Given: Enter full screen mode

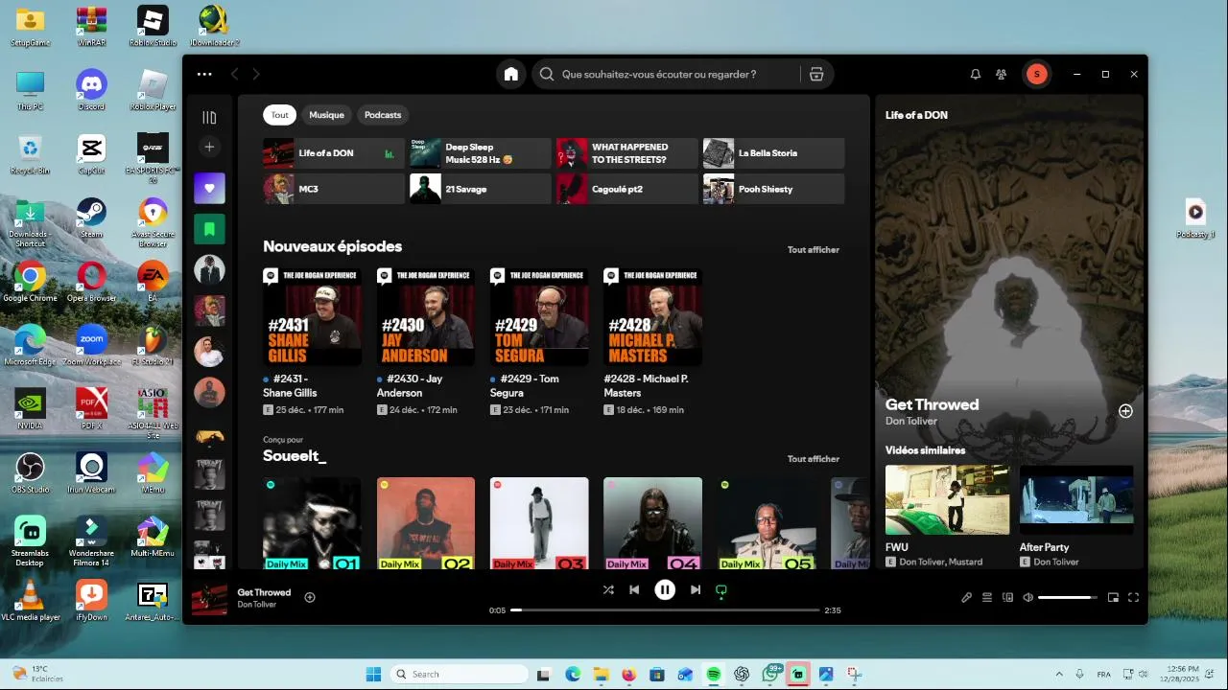Looking at the screenshot, I should coord(1133,597).
